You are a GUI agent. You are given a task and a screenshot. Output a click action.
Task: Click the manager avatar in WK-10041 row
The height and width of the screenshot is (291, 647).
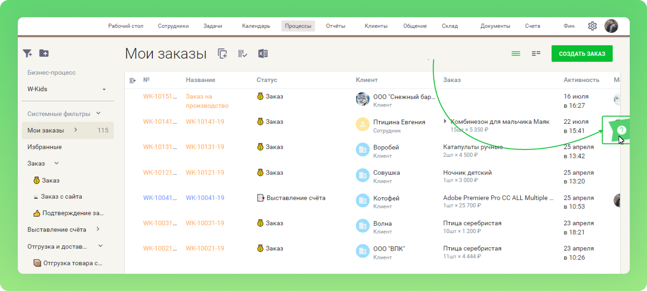coord(617,200)
